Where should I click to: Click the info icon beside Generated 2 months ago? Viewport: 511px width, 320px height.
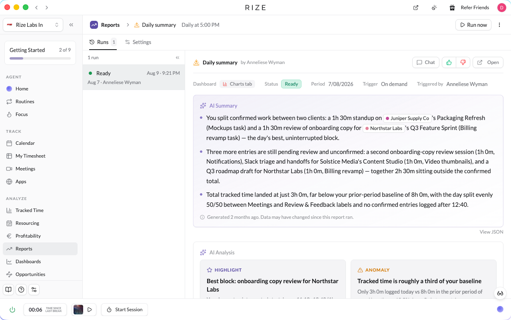[202, 217]
